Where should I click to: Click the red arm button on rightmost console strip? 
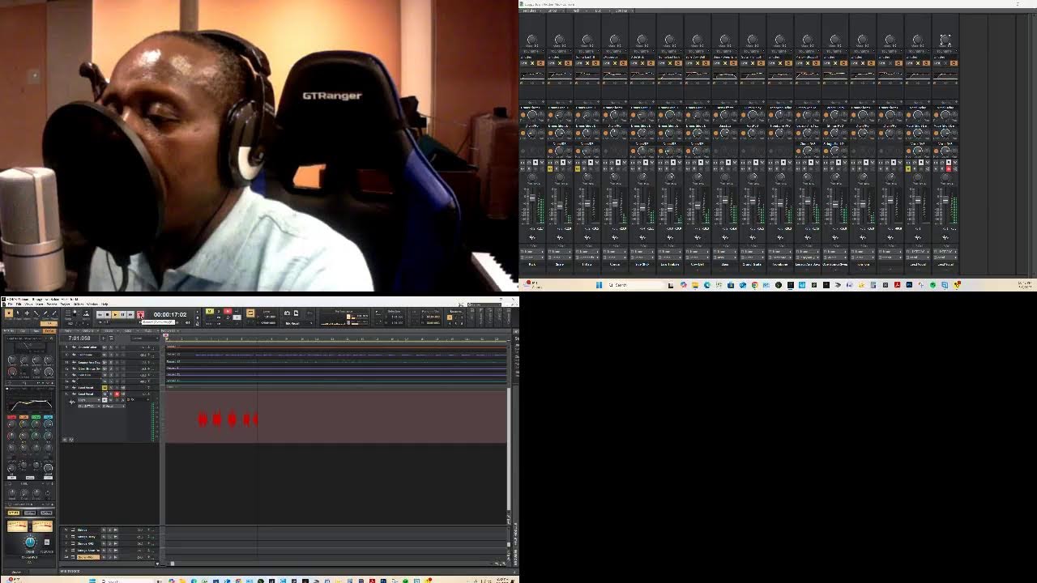pyautogui.click(x=949, y=168)
